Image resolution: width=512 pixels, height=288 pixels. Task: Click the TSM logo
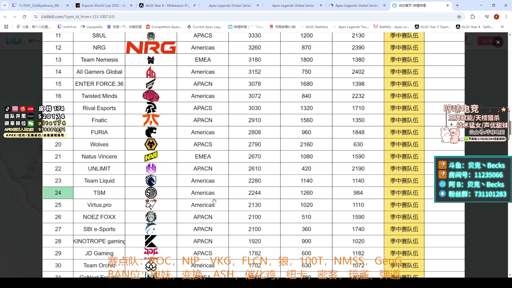coord(151,193)
